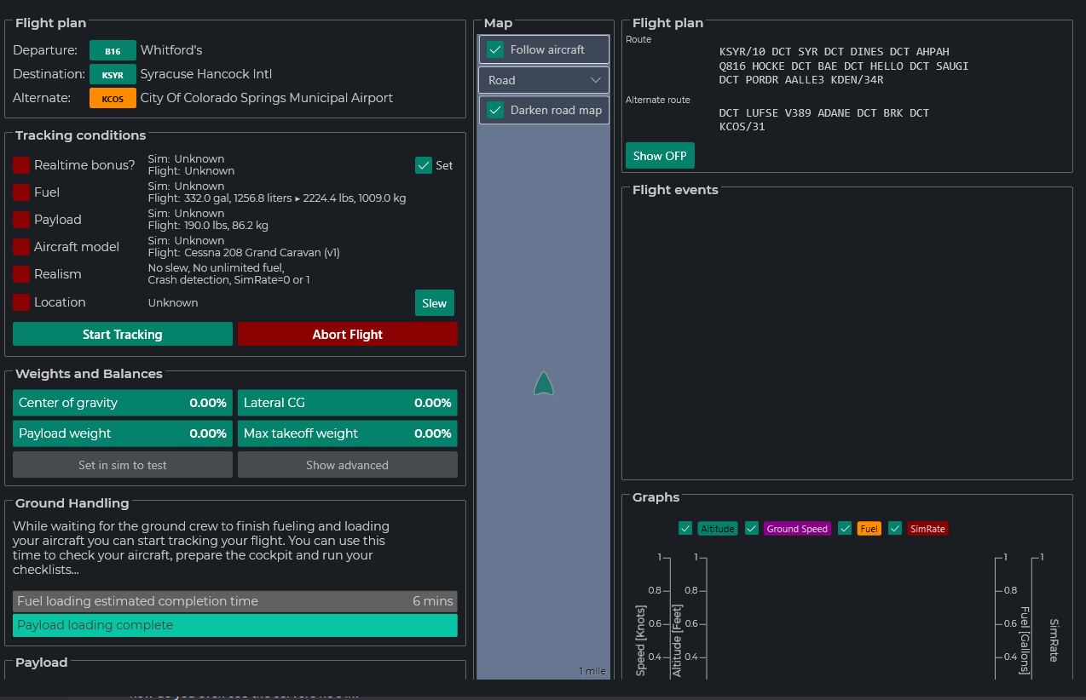Viewport: 1086px width, 700px height.
Task: Click the red Abort Flight button
Action: pos(348,334)
